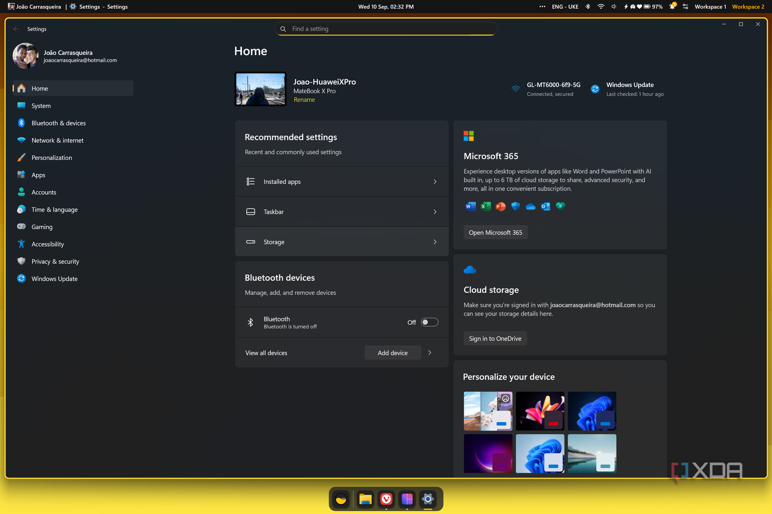Click the back arrow at top left
The image size is (772, 514).
coord(15,29)
